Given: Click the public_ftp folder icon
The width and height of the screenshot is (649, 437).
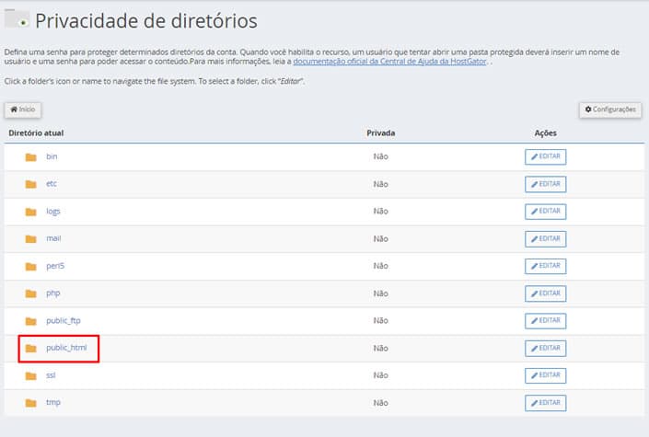Looking at the screenshot, I should pyautogui.click(x=30, y=321).
